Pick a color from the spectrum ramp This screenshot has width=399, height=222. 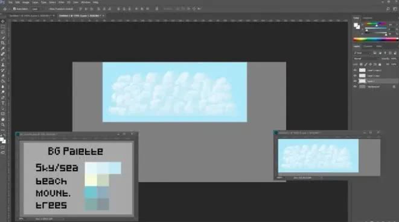[x=375, y=39]
